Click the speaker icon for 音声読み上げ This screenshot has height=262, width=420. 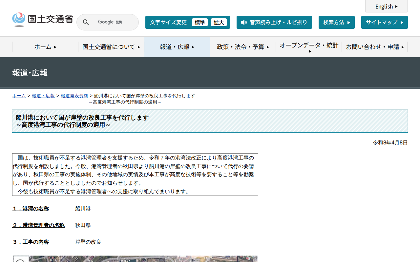coord(244,22)
